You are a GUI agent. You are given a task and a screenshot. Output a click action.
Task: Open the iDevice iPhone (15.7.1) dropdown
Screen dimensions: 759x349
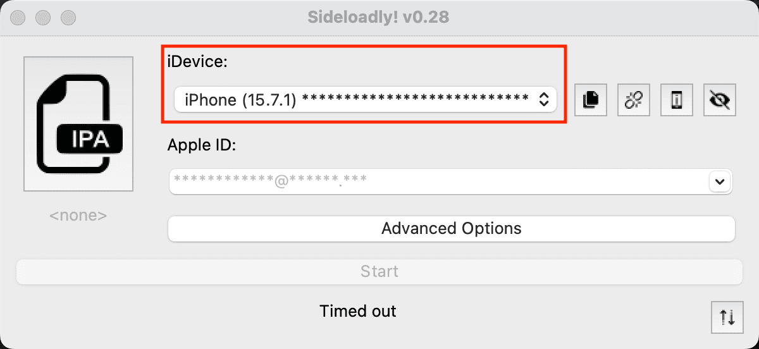tap(366, 99)
